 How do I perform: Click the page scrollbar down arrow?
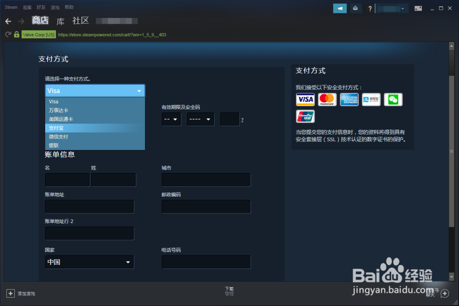pos(451,277)
